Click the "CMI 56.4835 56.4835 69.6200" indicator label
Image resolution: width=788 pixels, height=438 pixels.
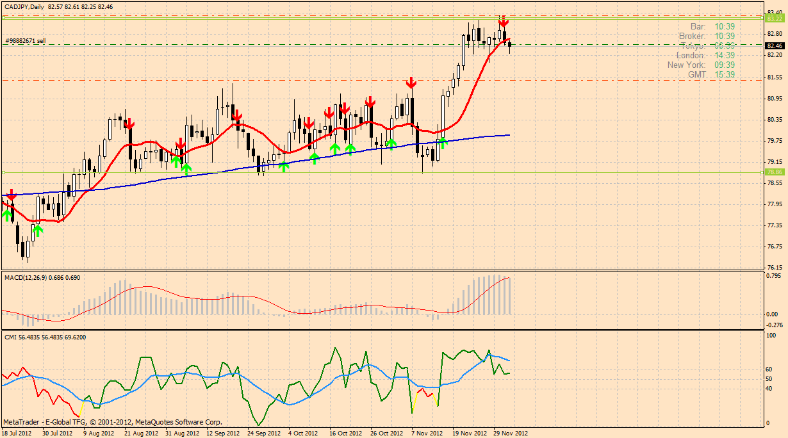tap(45, 337)
